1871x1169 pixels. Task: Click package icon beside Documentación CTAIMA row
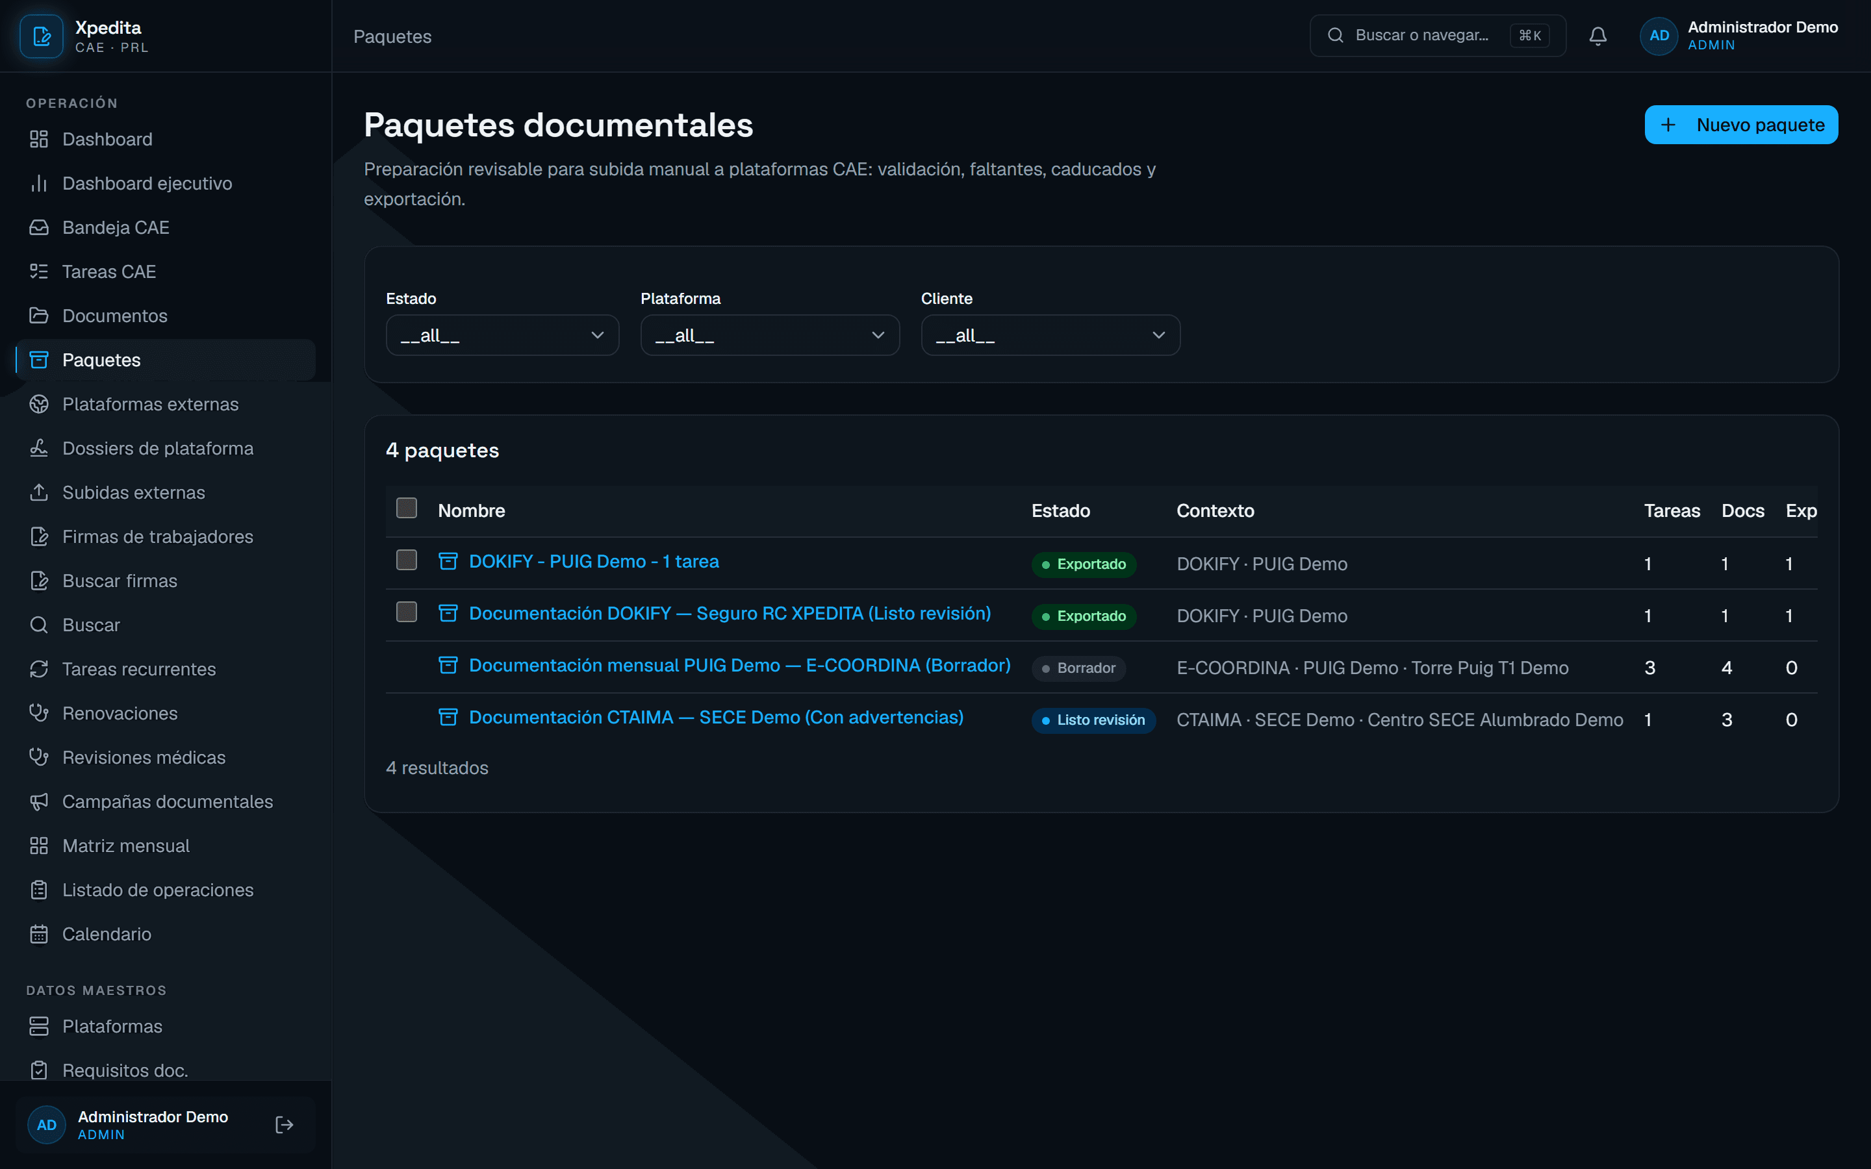(x=448, y=718)
